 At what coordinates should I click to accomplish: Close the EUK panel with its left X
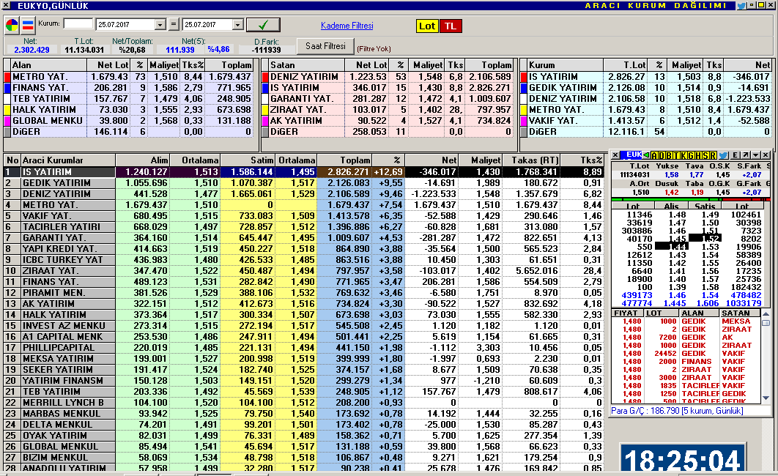pyautogui.click(x=615, y=155)
